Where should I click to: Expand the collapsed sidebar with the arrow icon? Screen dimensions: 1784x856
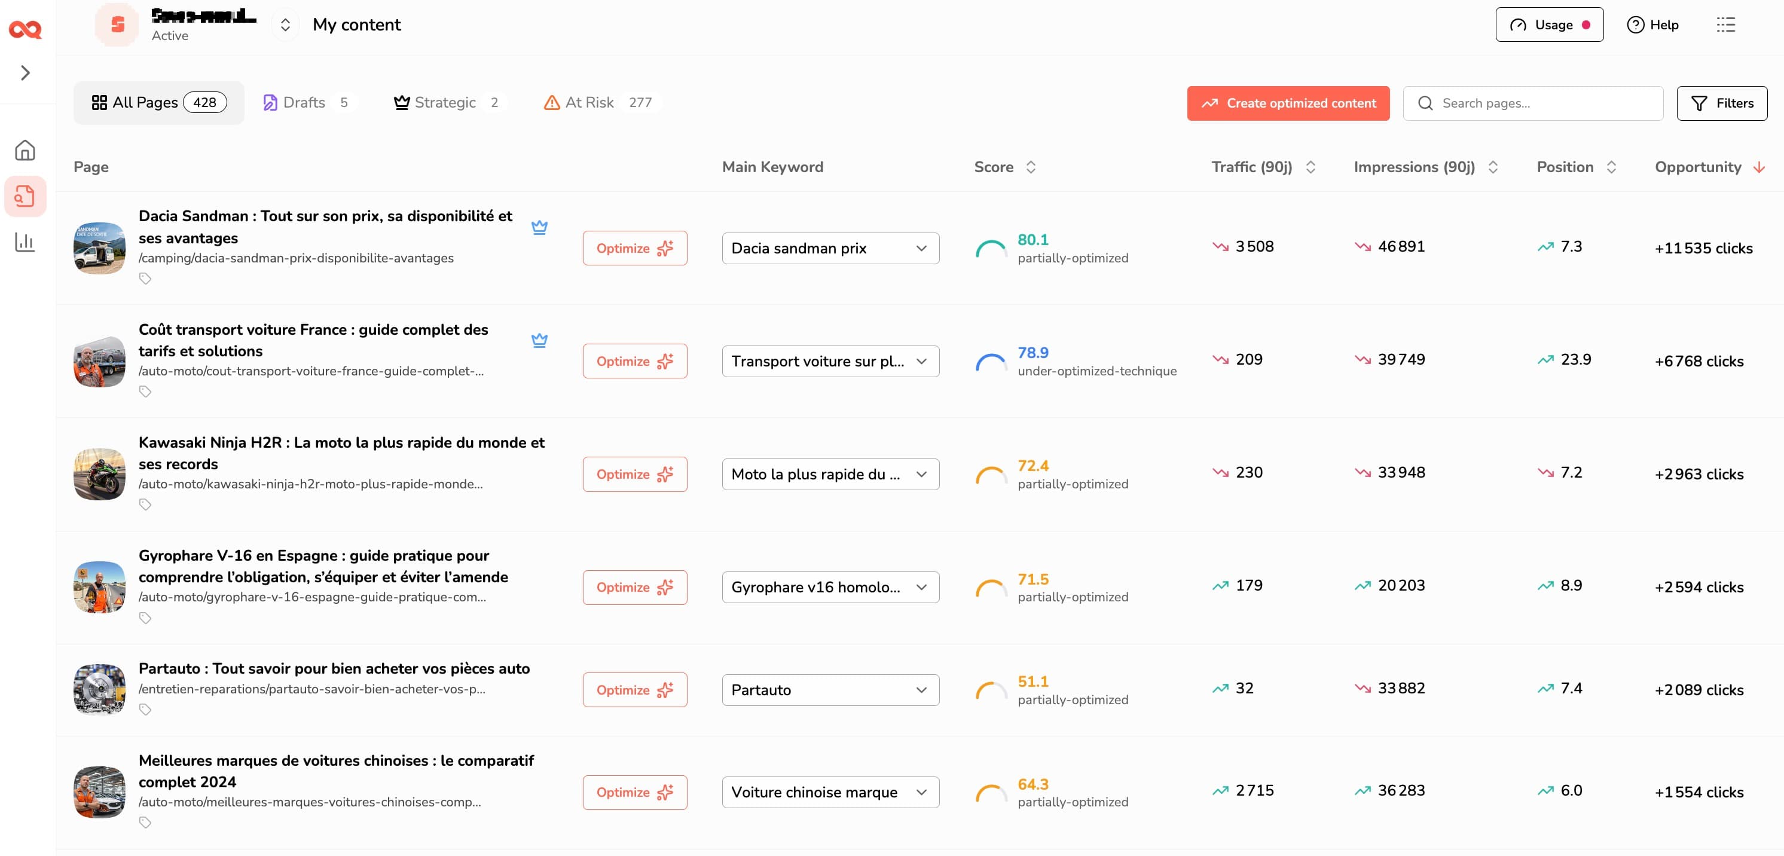point(25,73)
